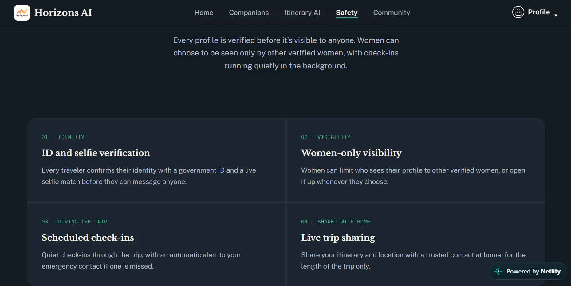Click the trusted contact itinerary sharing description
571x286 pixels.
[x=413, y=261]
